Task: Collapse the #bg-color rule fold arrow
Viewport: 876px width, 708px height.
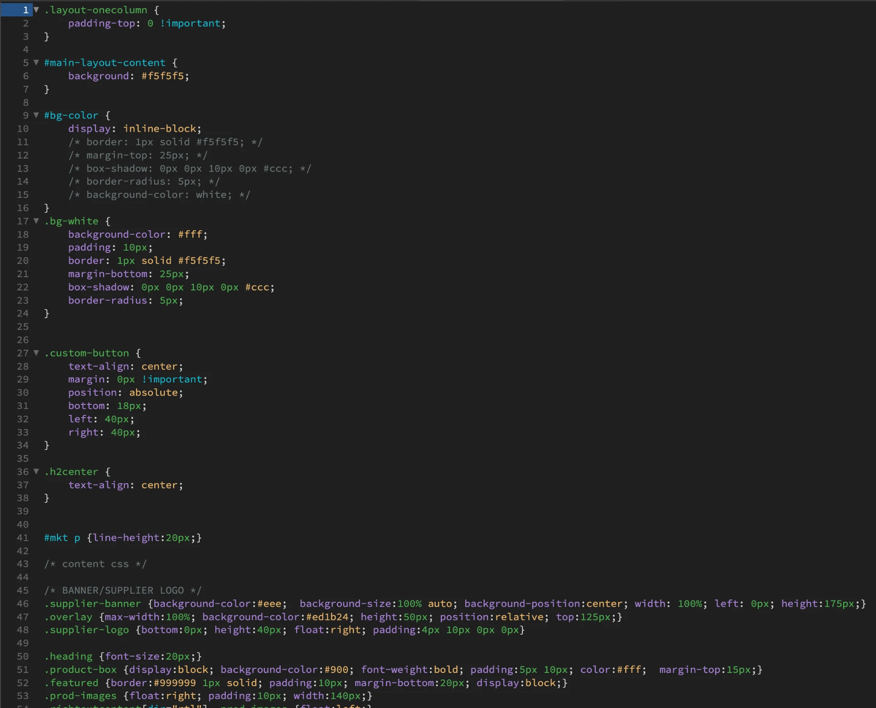Action: [x=36, y=115]
